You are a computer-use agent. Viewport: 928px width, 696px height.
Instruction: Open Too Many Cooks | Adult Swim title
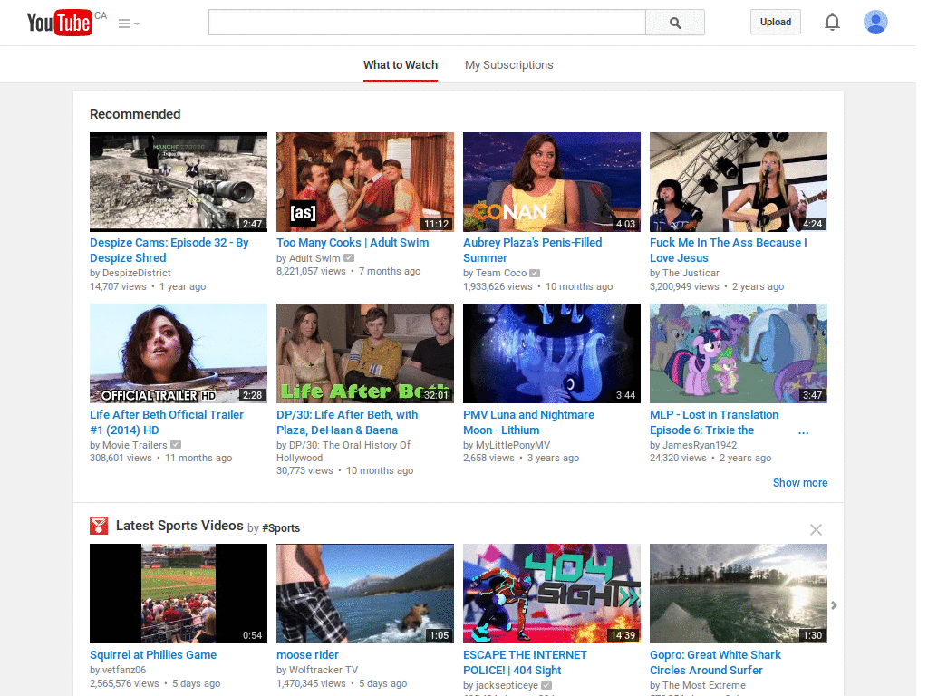(x=353, y=243)
